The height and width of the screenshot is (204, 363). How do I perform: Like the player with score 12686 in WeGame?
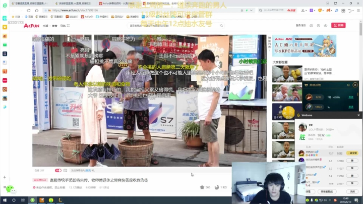pos(352,161)
